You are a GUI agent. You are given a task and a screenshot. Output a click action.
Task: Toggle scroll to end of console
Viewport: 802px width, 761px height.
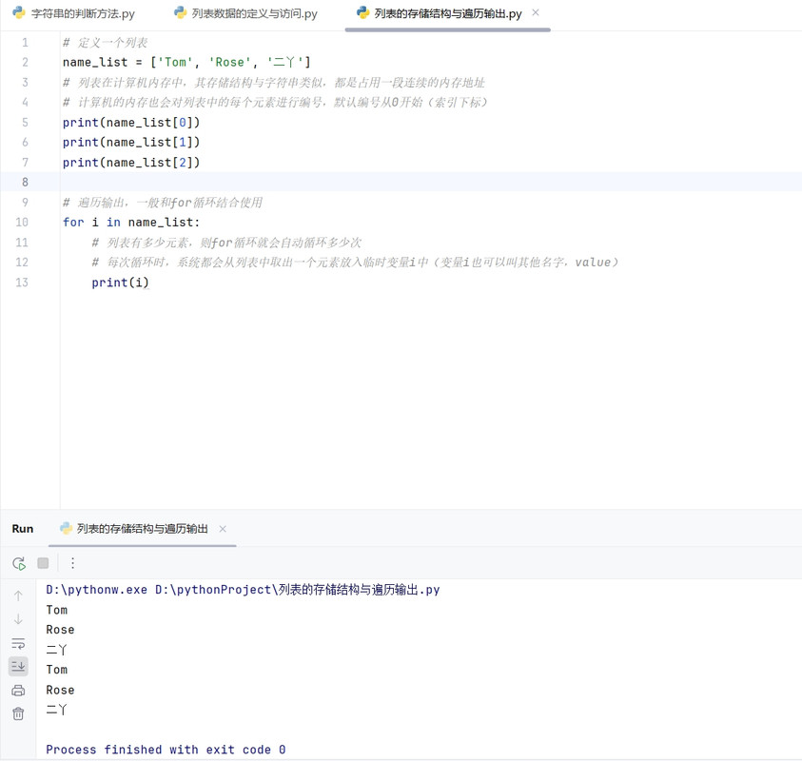tap(18, 666)
